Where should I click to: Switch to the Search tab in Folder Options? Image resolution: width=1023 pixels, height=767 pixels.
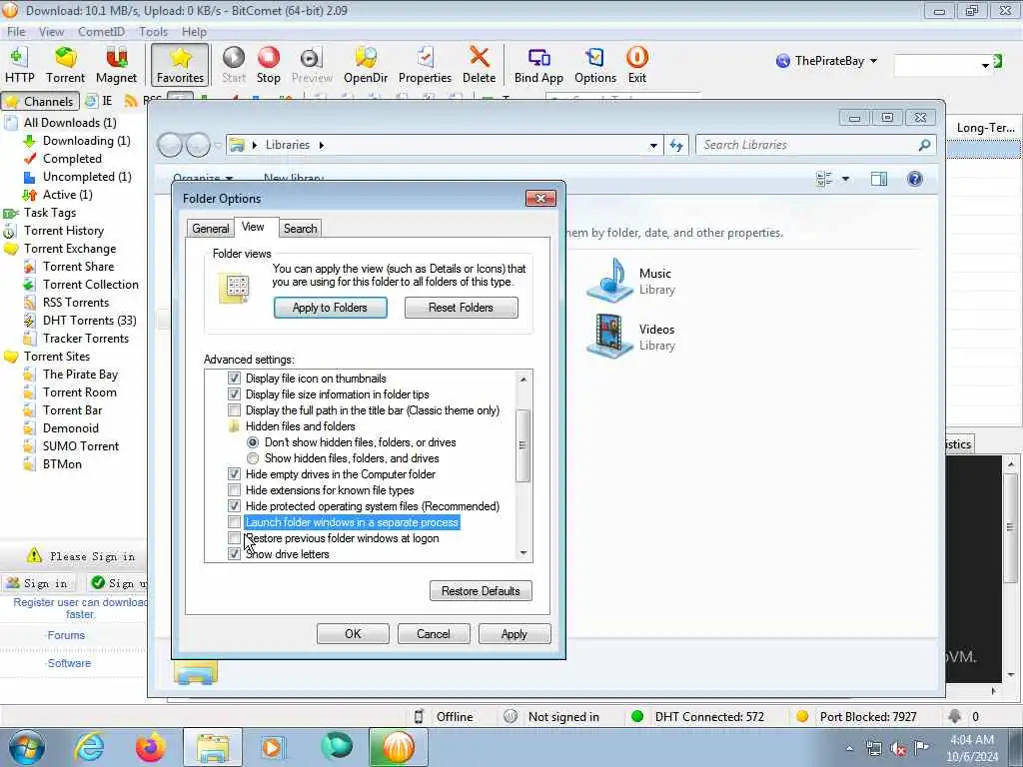300,229
